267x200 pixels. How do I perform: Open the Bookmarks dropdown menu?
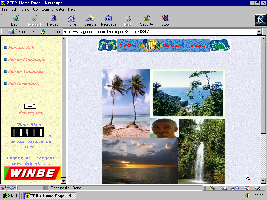[x=22, y=32]
